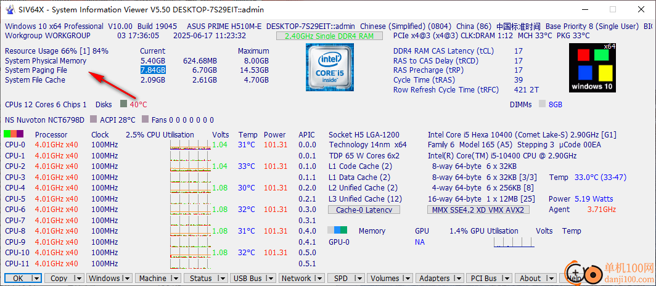The width and height of the screenshot is (656, 286).
Task: Click the TDP 65 W Cores 6x2 text
Action: (x=364, y=156)
